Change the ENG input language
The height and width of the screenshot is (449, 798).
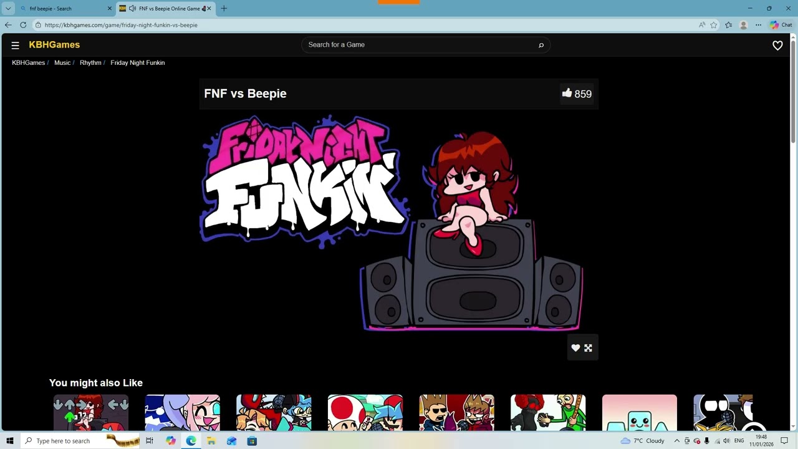click(x=739, y=441)
